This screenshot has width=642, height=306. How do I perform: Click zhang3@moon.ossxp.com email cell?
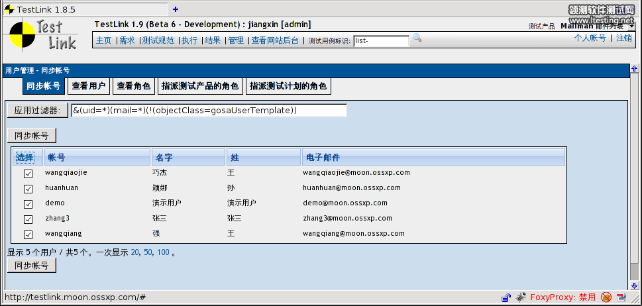point(347,218)
